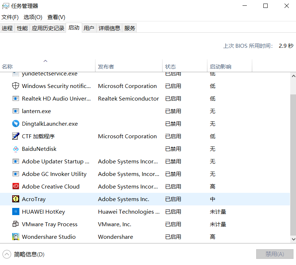Viewport: 296px width, 265px height.
Task: Click the Wondershare Studio icon
Action: tap(15, 237)
